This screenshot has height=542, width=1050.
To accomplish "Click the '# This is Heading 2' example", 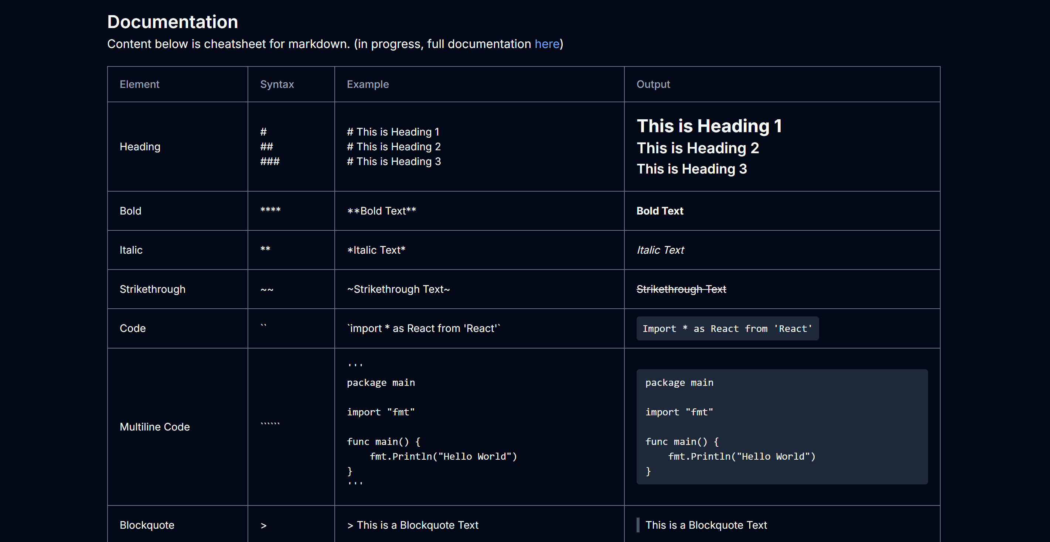I will (394, 147).
